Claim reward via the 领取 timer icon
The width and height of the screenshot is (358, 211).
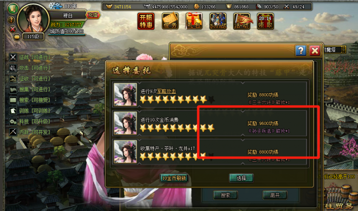pyautogui.click(x=265, y=21)
